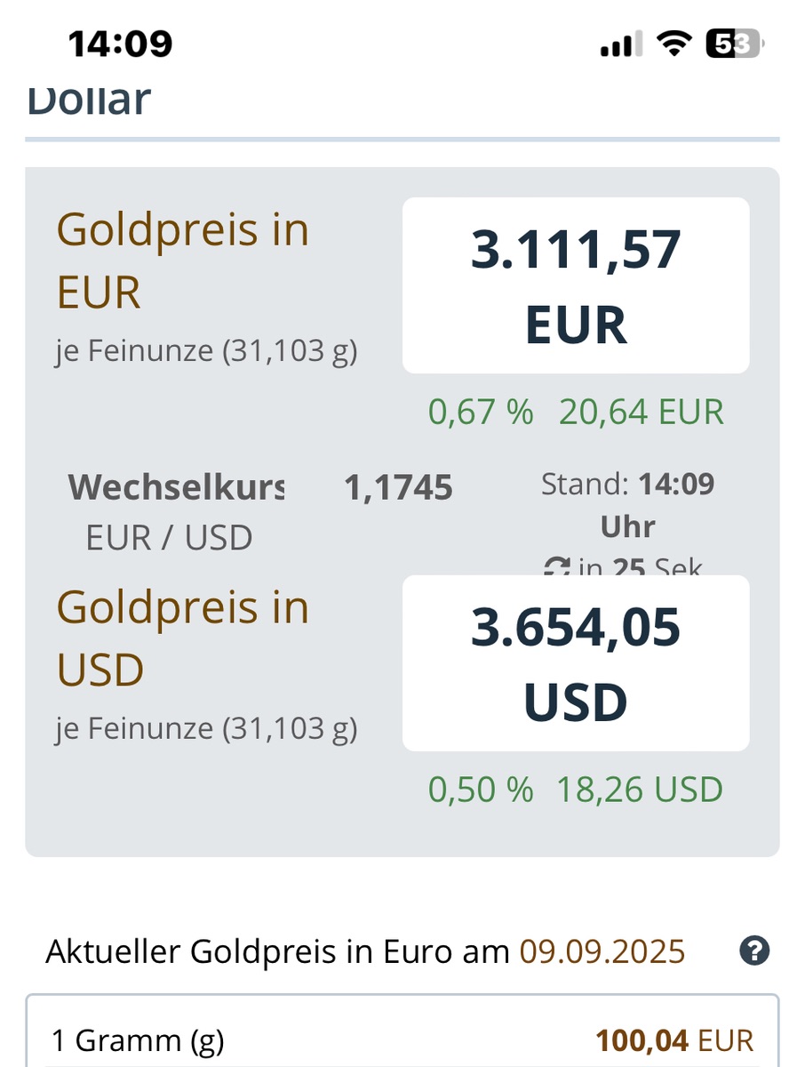Image resolution: width=805 pixels, height=1067 pixels.
Task: Open the 09.09.2025 date link
Action: click(x=602, y=951)
